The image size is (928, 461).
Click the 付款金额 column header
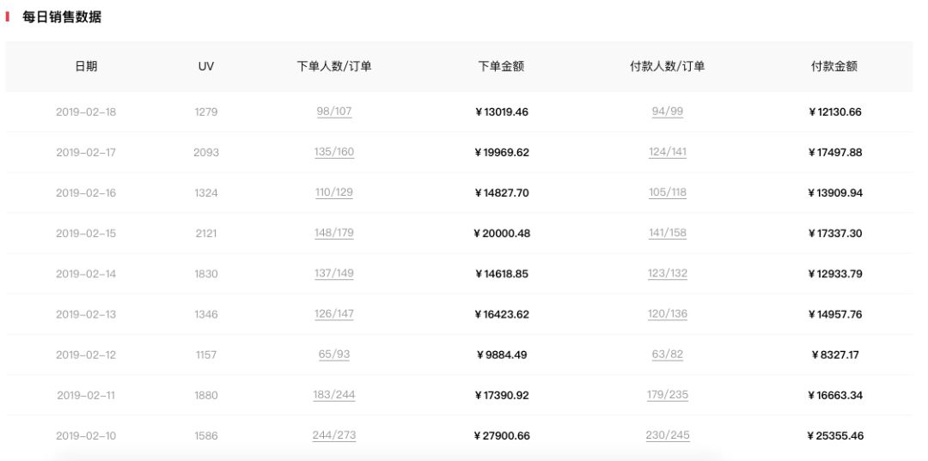click(833, 66)
